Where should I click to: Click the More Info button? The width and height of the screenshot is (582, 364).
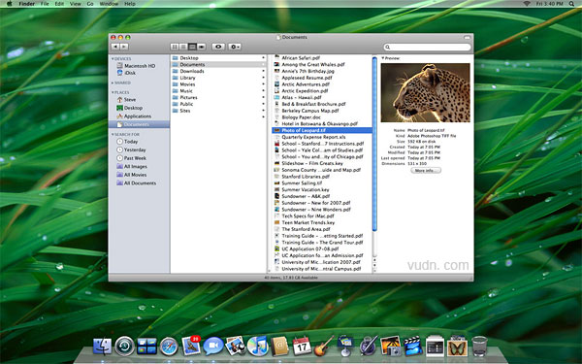coord(426,171)
